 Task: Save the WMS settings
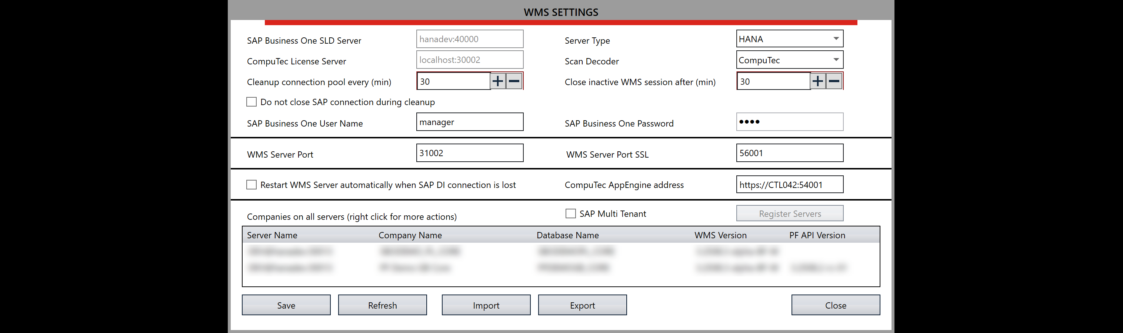(286, 305)
